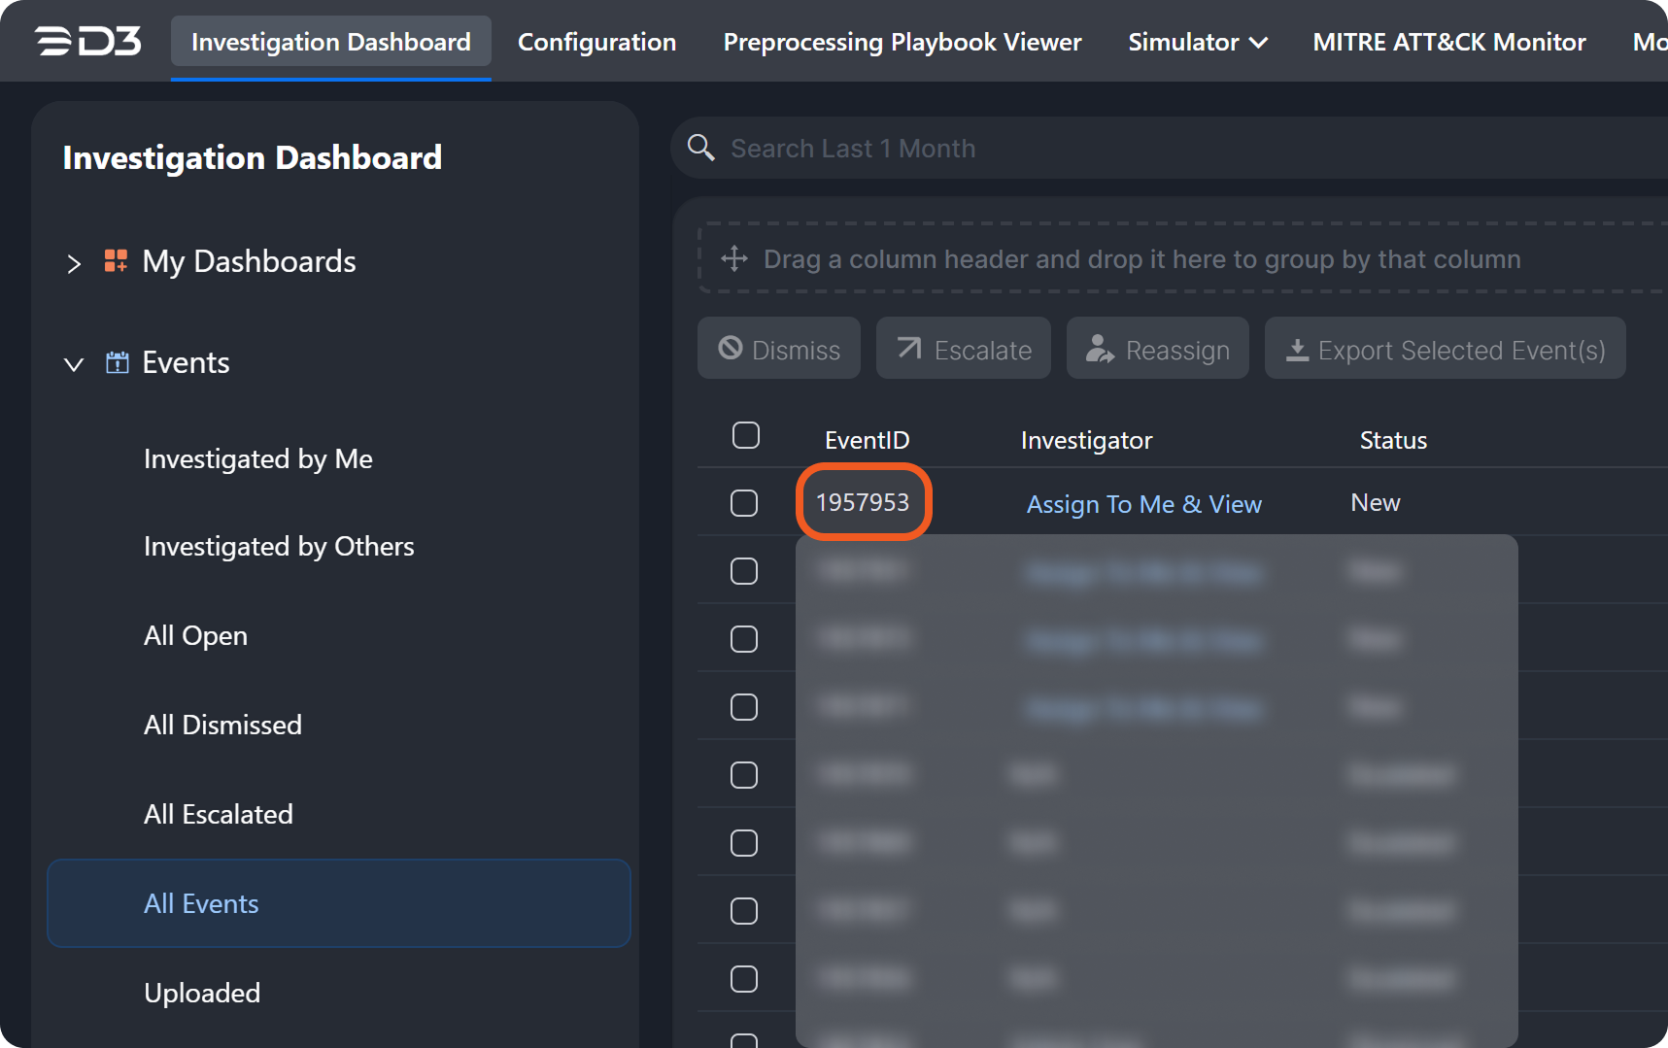Click the Events calendar icon

(x=117, y=363)
